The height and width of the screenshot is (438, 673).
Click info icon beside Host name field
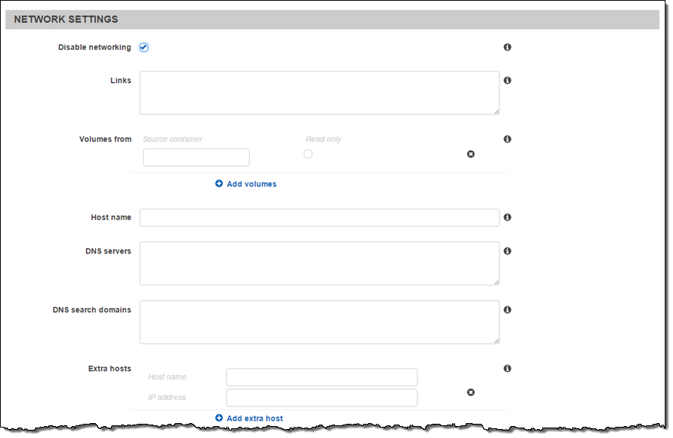click(x=507, y=218)
